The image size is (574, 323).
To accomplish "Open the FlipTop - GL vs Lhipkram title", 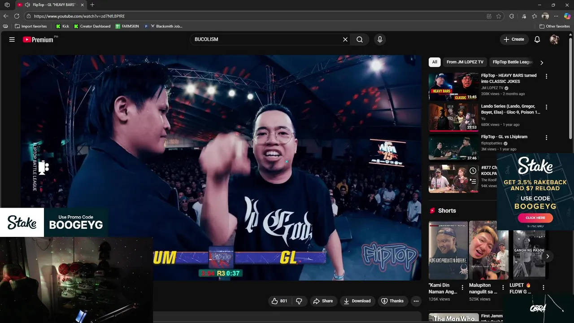I will click(504, 137).
